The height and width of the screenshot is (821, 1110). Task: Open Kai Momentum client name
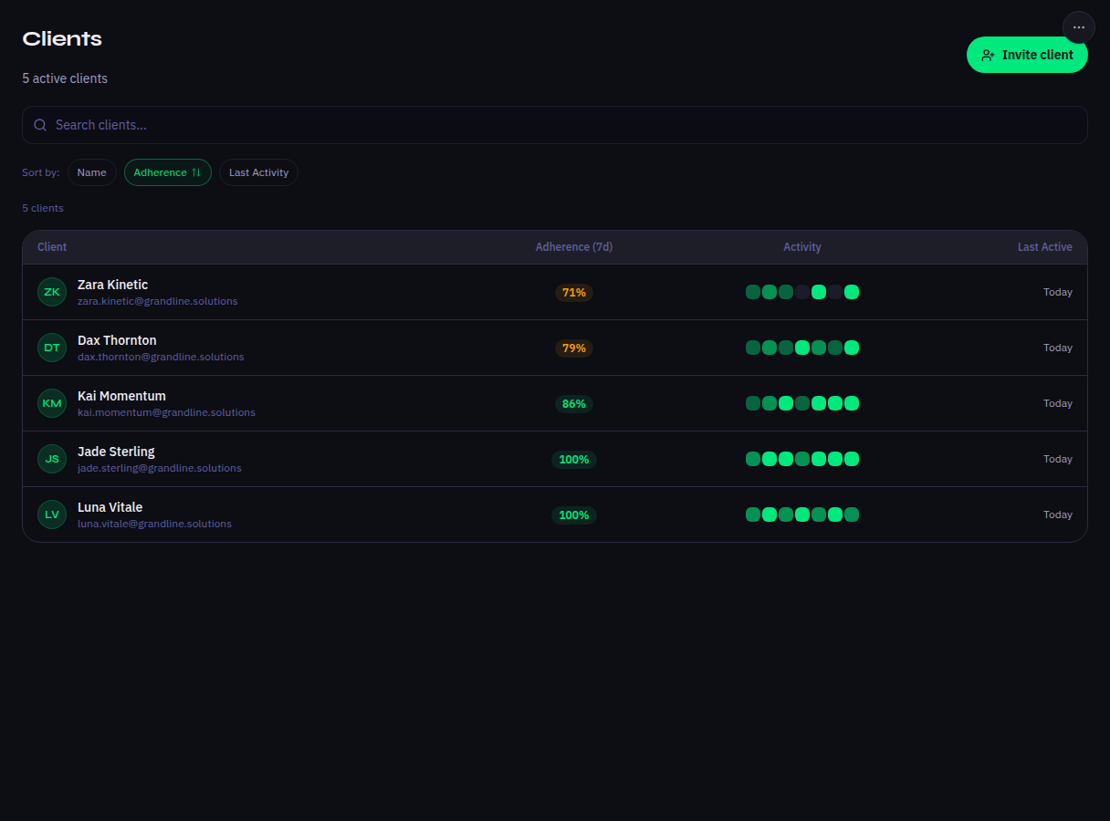click(x=121, y=396)
